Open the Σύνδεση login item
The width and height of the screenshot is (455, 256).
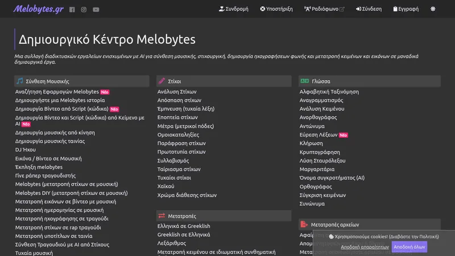click(x=369, y=9)
